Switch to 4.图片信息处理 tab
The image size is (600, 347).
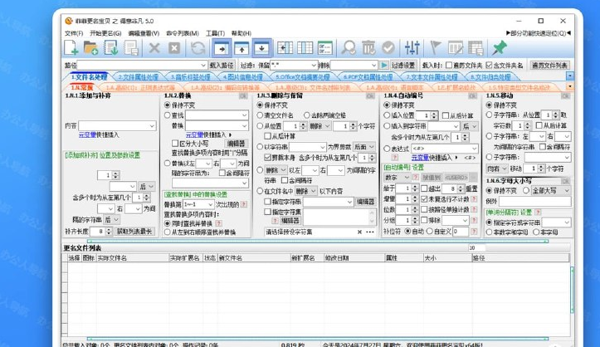pyautogui.click(x=242, y=77)
